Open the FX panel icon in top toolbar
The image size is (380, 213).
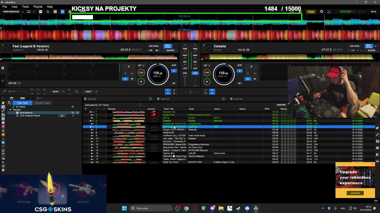(40, 12)
